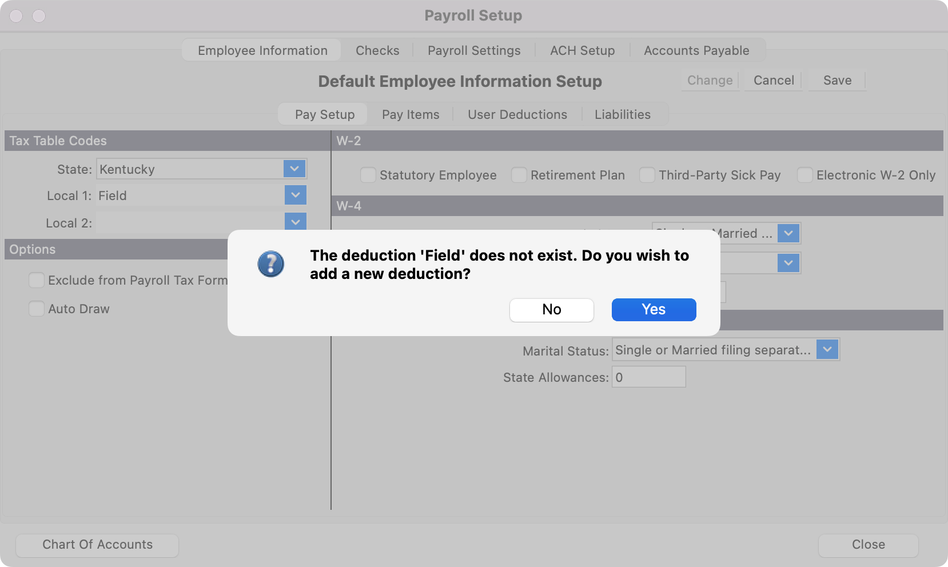Toggle the Auto Draw checkbox
This screenshot has height=567, width=948.
click(37, 309)
